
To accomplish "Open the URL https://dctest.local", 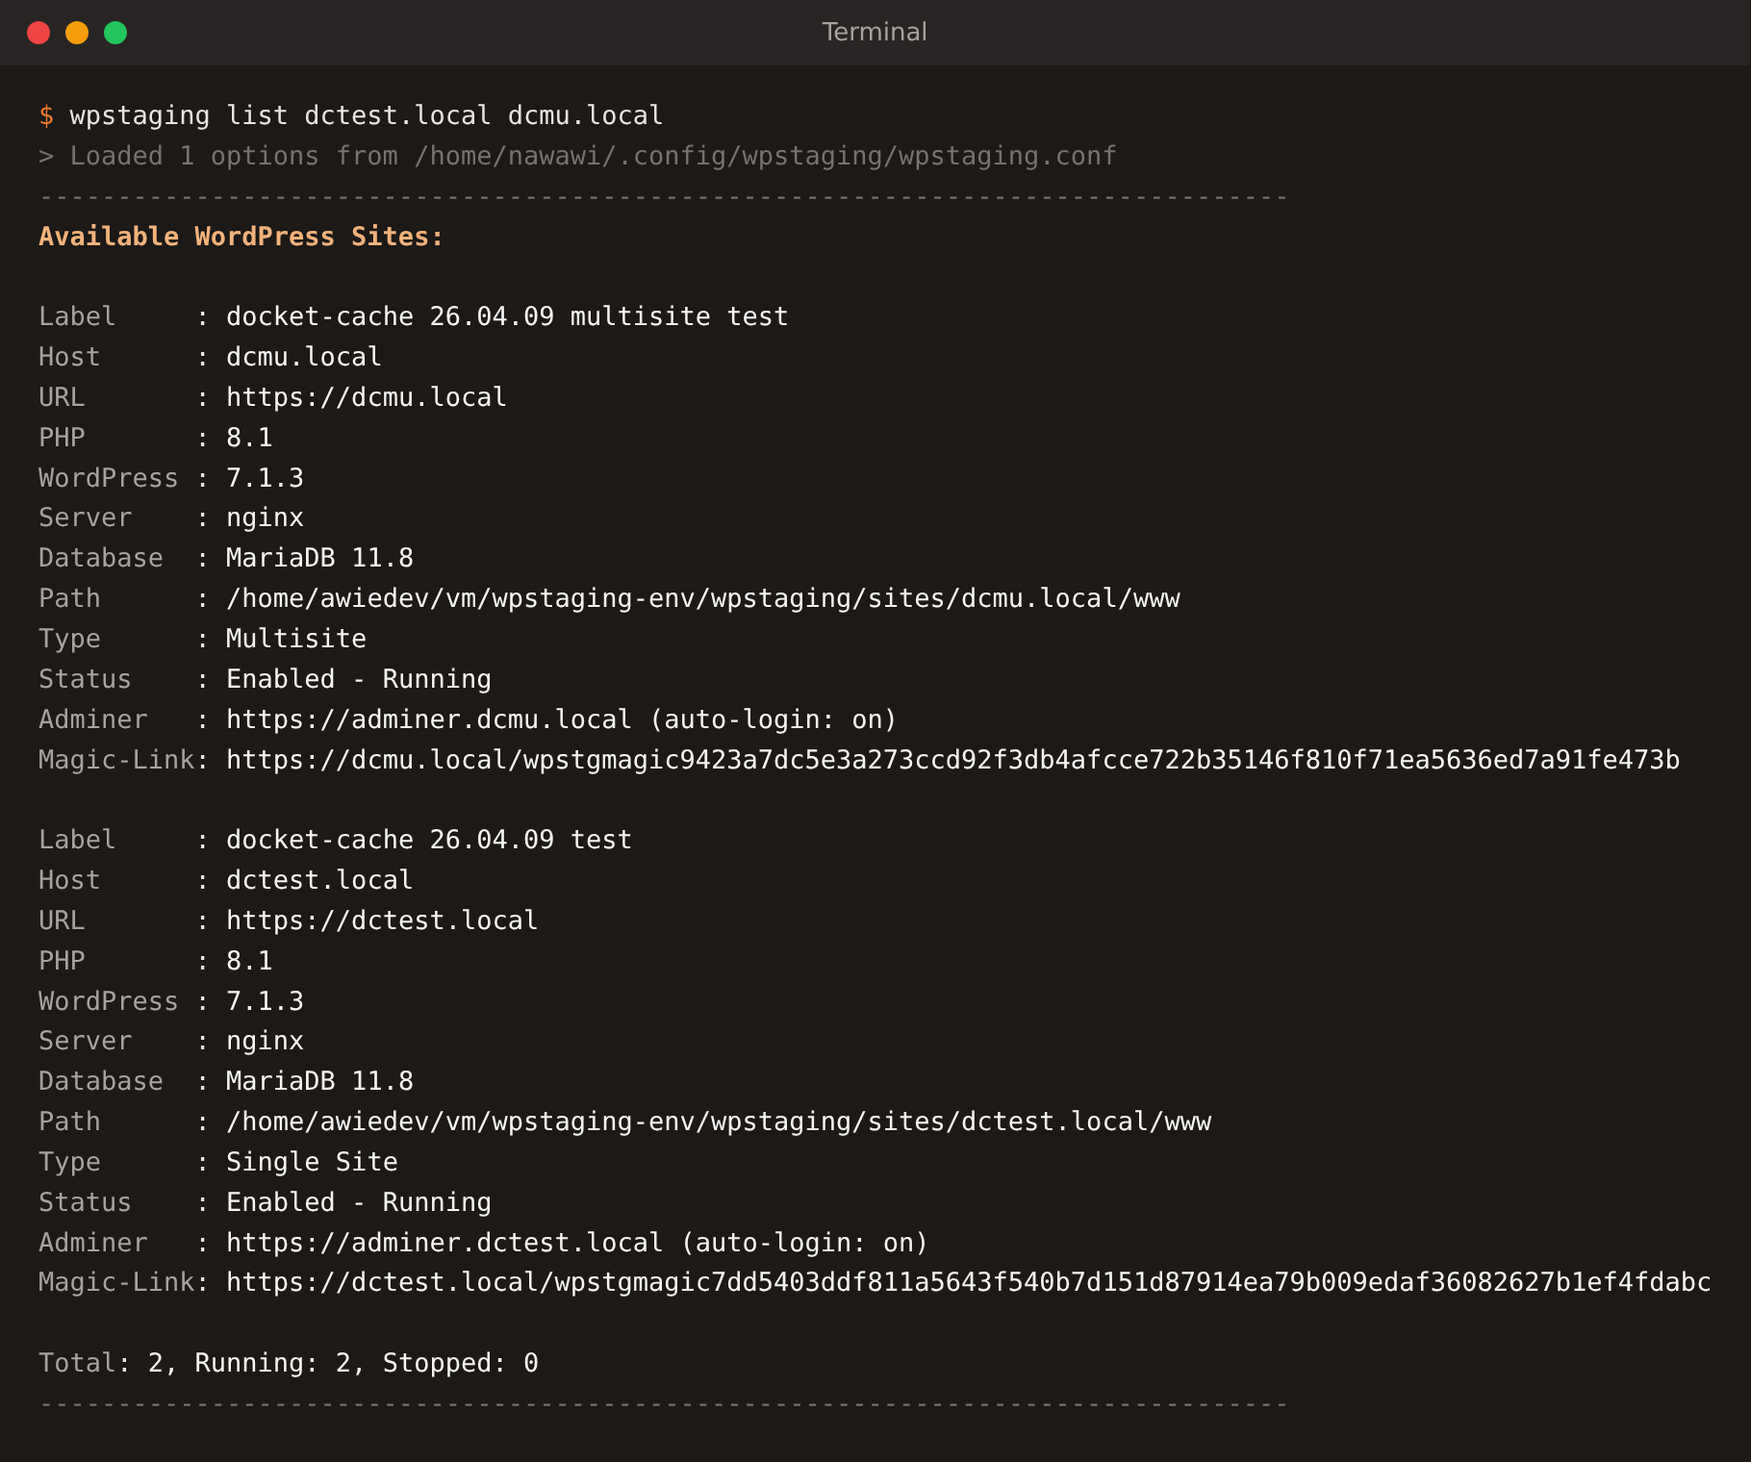I will point(382,920).
